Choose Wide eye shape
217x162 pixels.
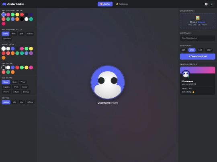click(x=23, y=82)
